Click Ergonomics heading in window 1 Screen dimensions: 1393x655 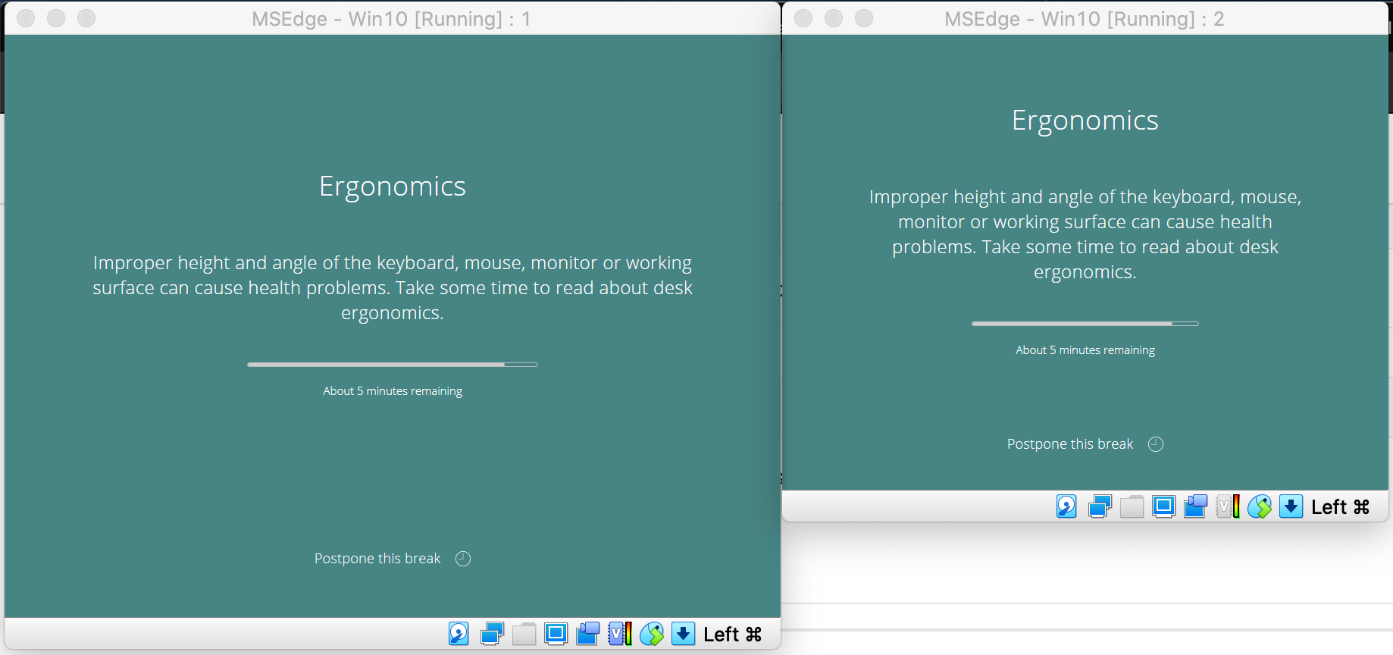click(x=393, y=186)
